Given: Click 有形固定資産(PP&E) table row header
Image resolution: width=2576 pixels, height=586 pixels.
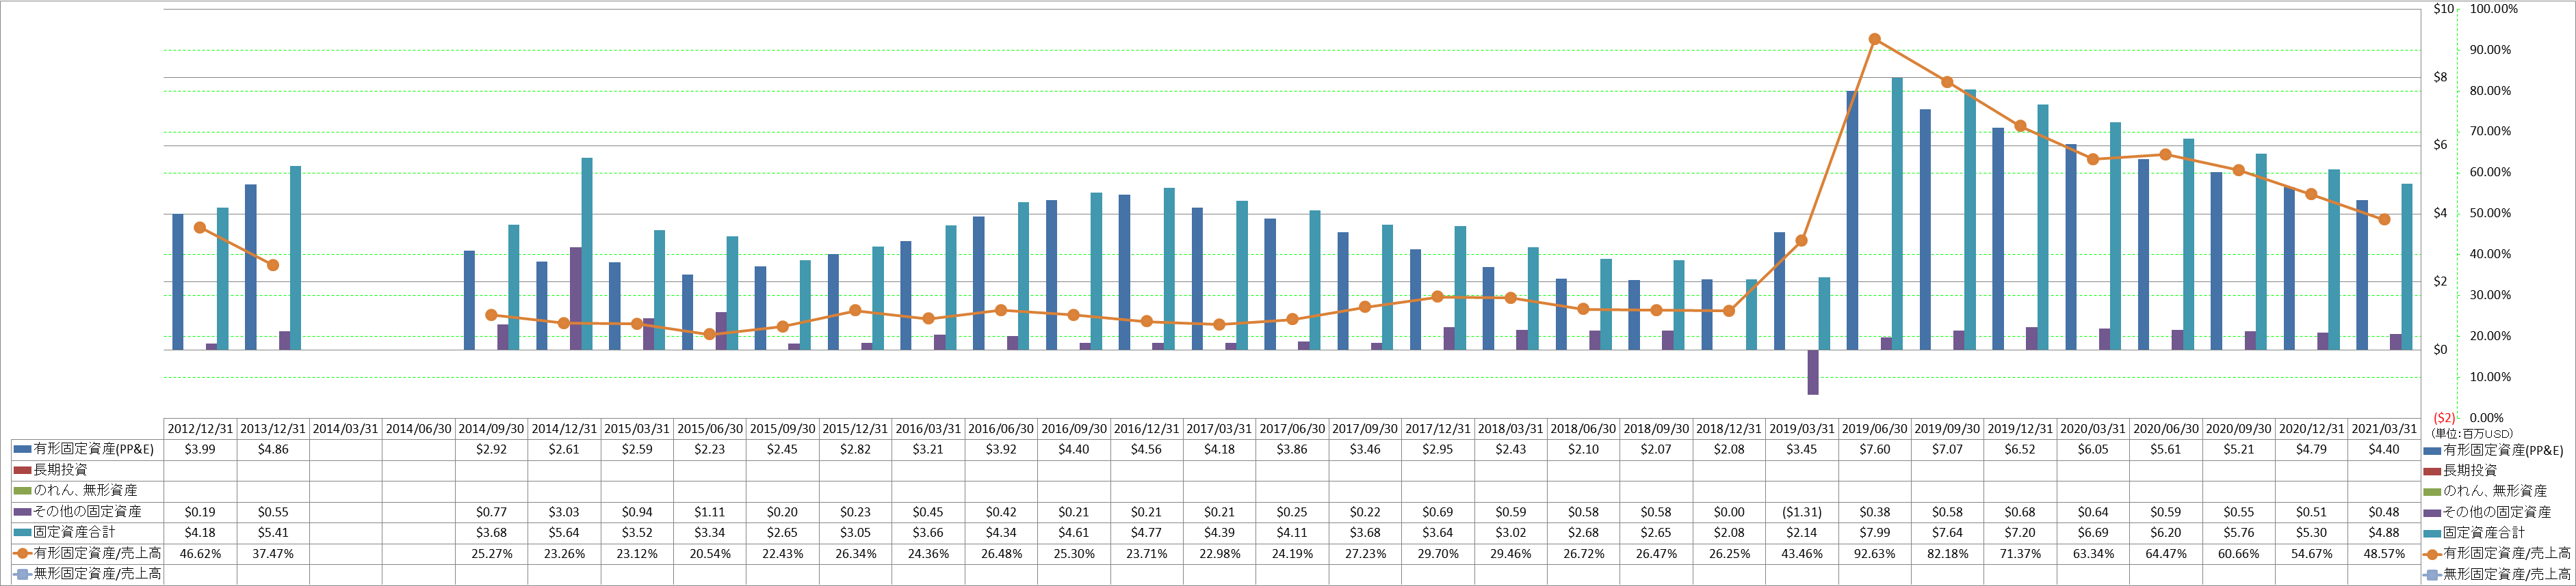Looking at the screenshot, I should [x=88, y=449].
